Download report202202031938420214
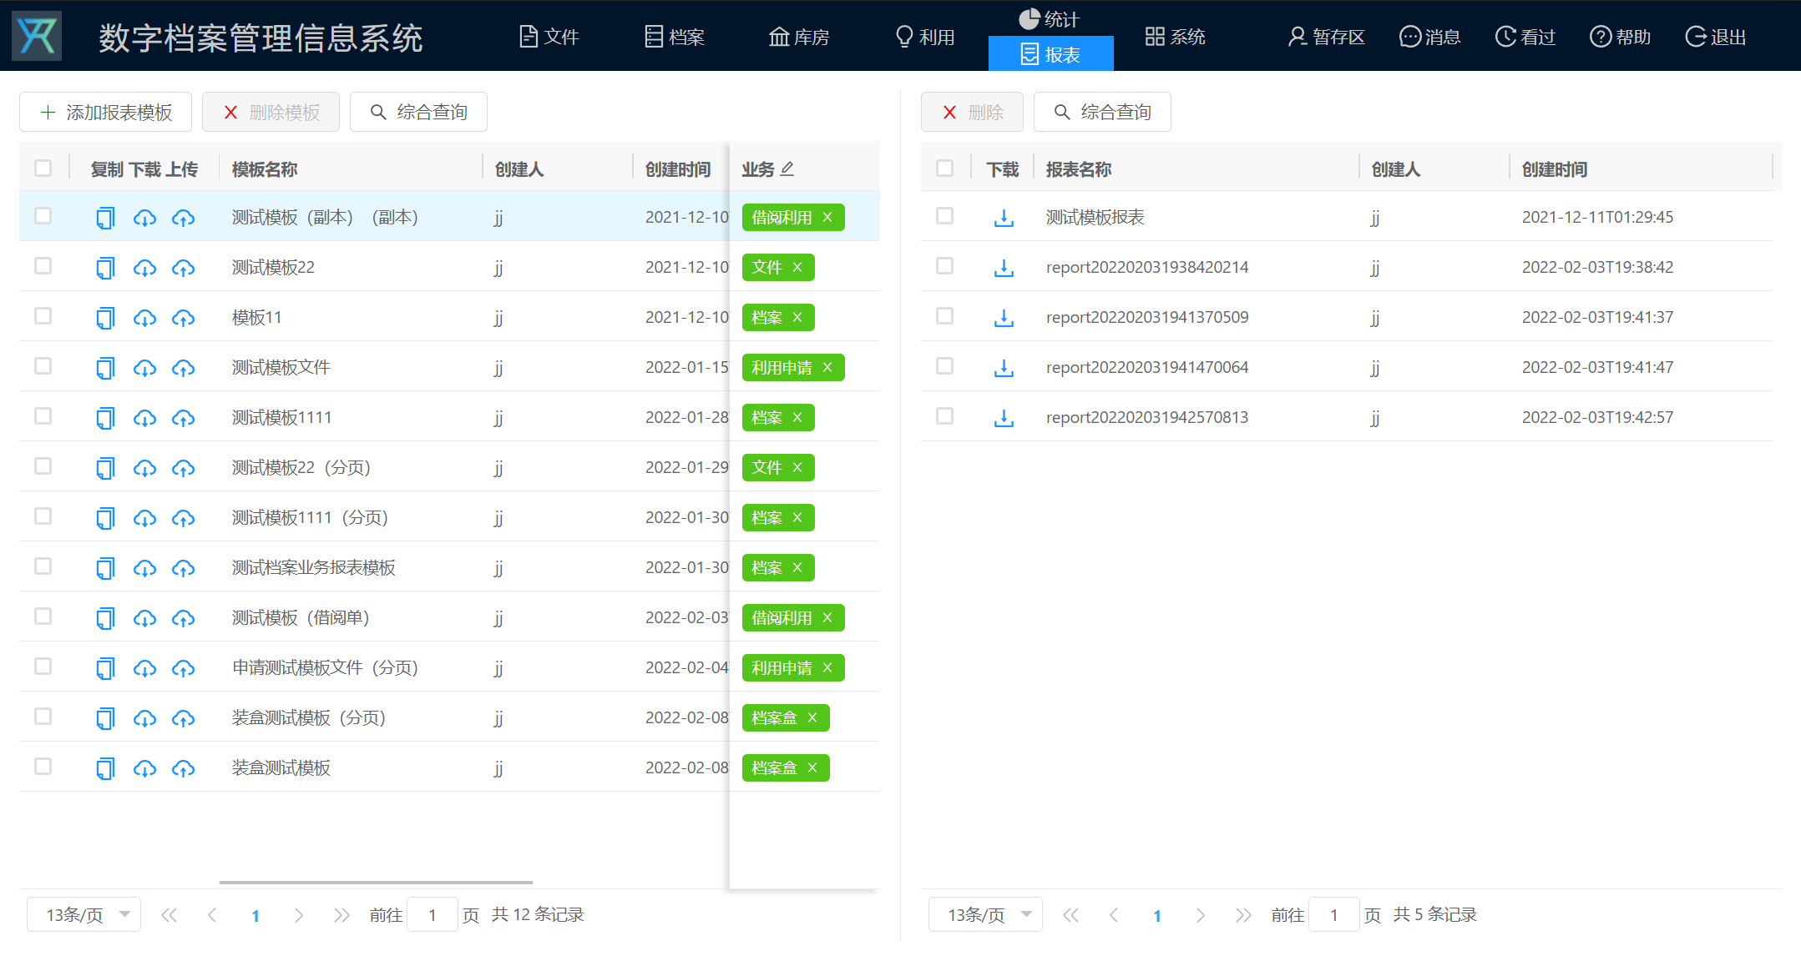Viewport: 1801px width, 961px height. [1004, 268]
